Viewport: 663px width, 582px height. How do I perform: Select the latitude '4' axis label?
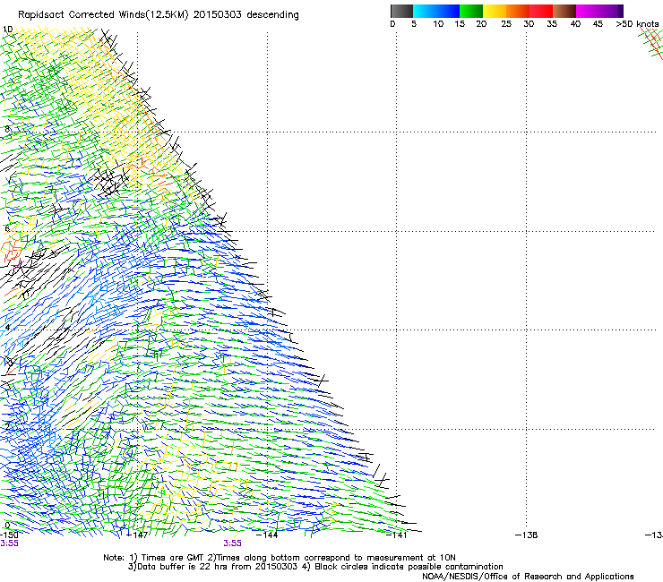tap(7, 328)
